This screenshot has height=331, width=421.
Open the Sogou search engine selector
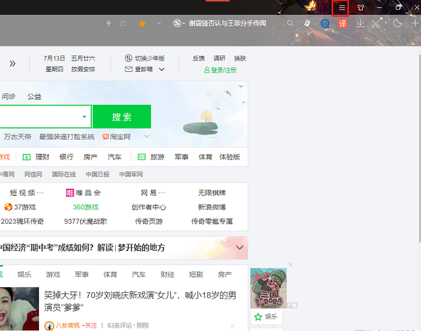pos(179,23)
